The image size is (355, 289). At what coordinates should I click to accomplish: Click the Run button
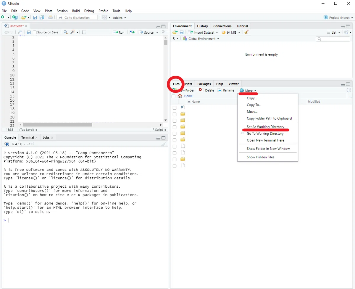119,33
